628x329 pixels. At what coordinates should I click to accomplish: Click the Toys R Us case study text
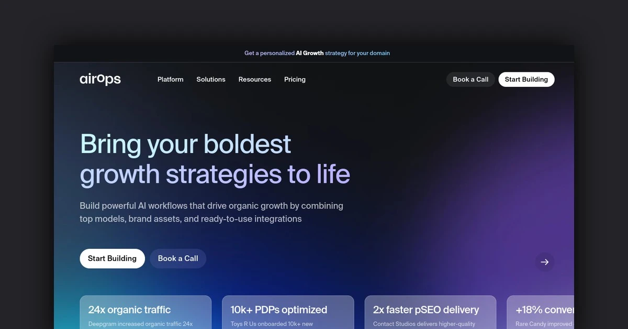tap(272, 324)
